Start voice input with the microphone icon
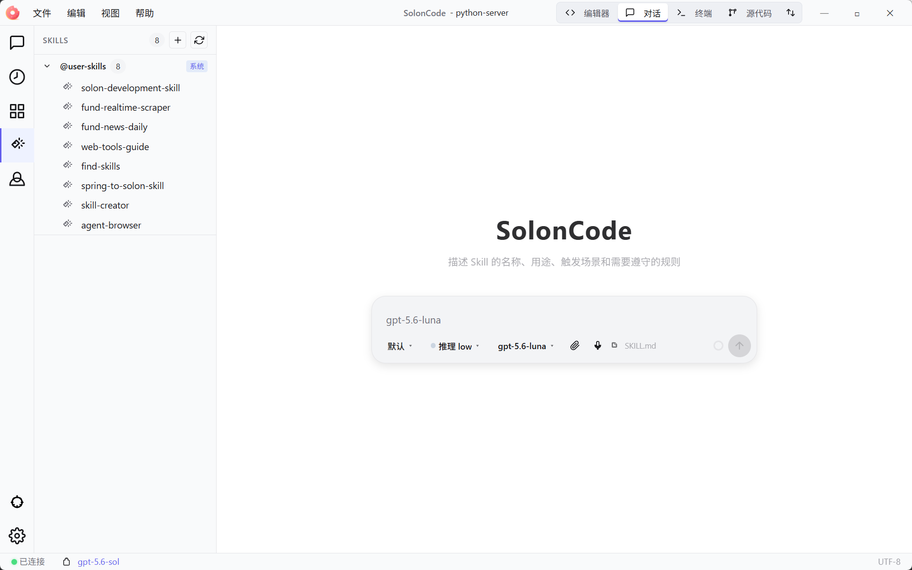The height and width of the screenshot is (570, 912). [x=598, y=345]
